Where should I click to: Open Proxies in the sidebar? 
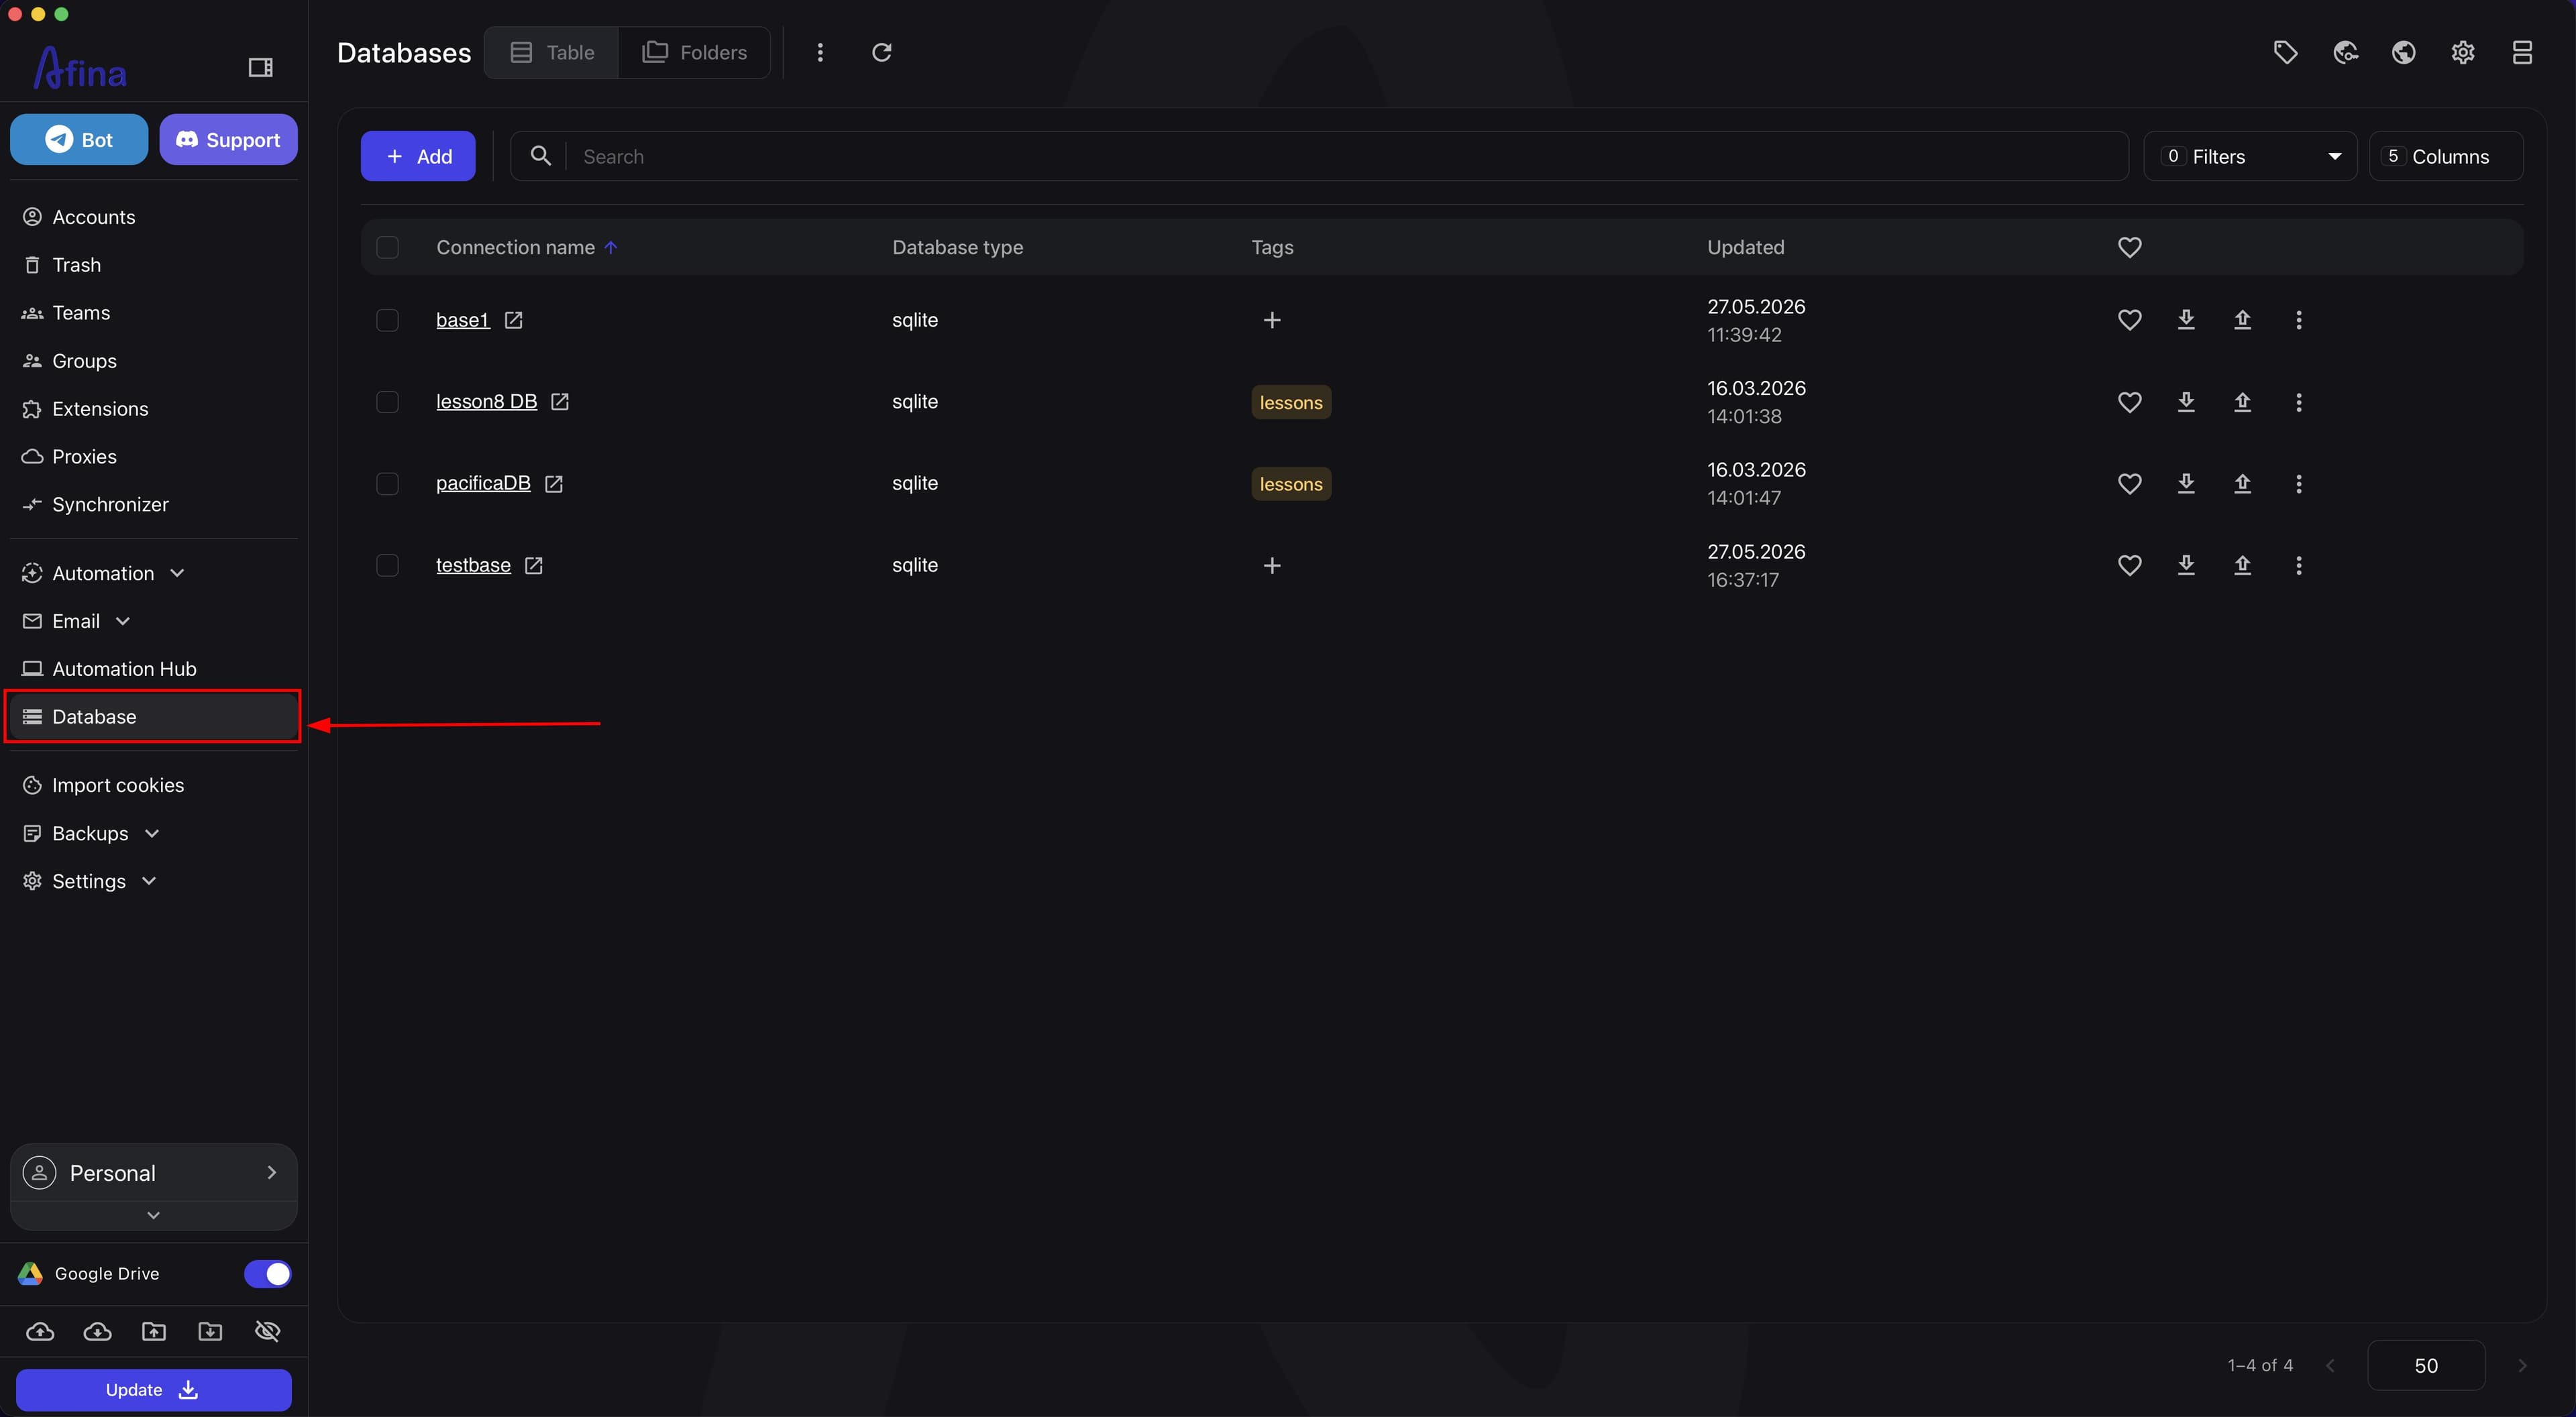click(84, 457)
